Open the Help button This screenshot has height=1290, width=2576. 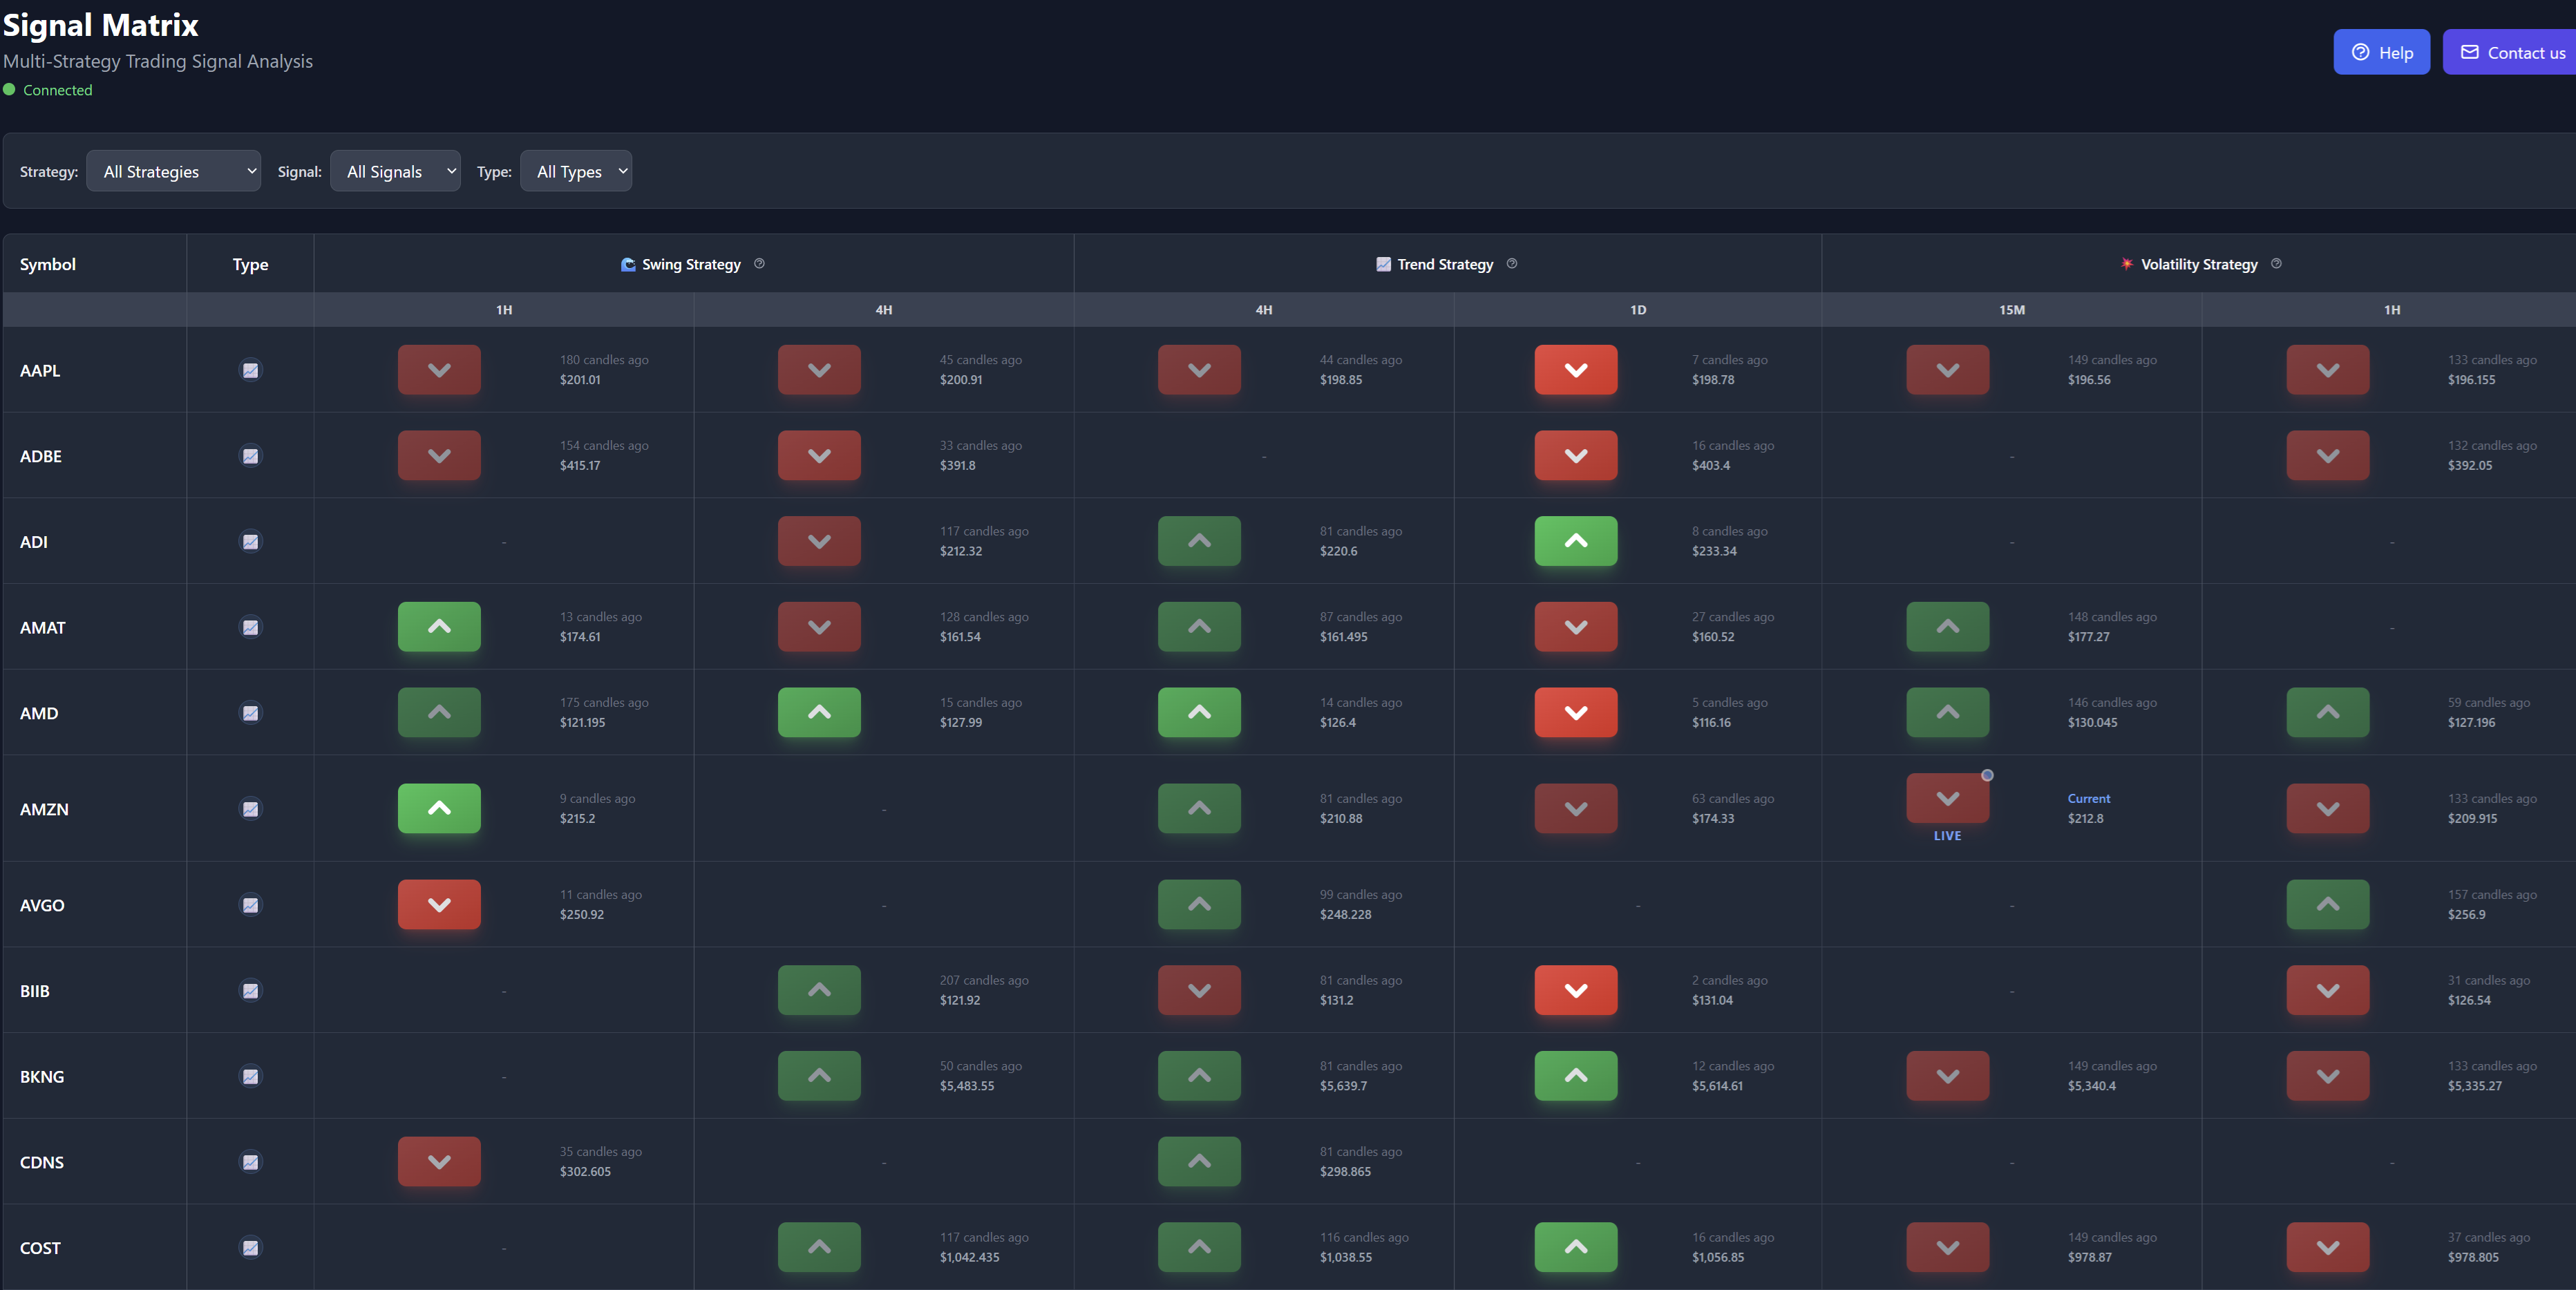(2381, 52)
